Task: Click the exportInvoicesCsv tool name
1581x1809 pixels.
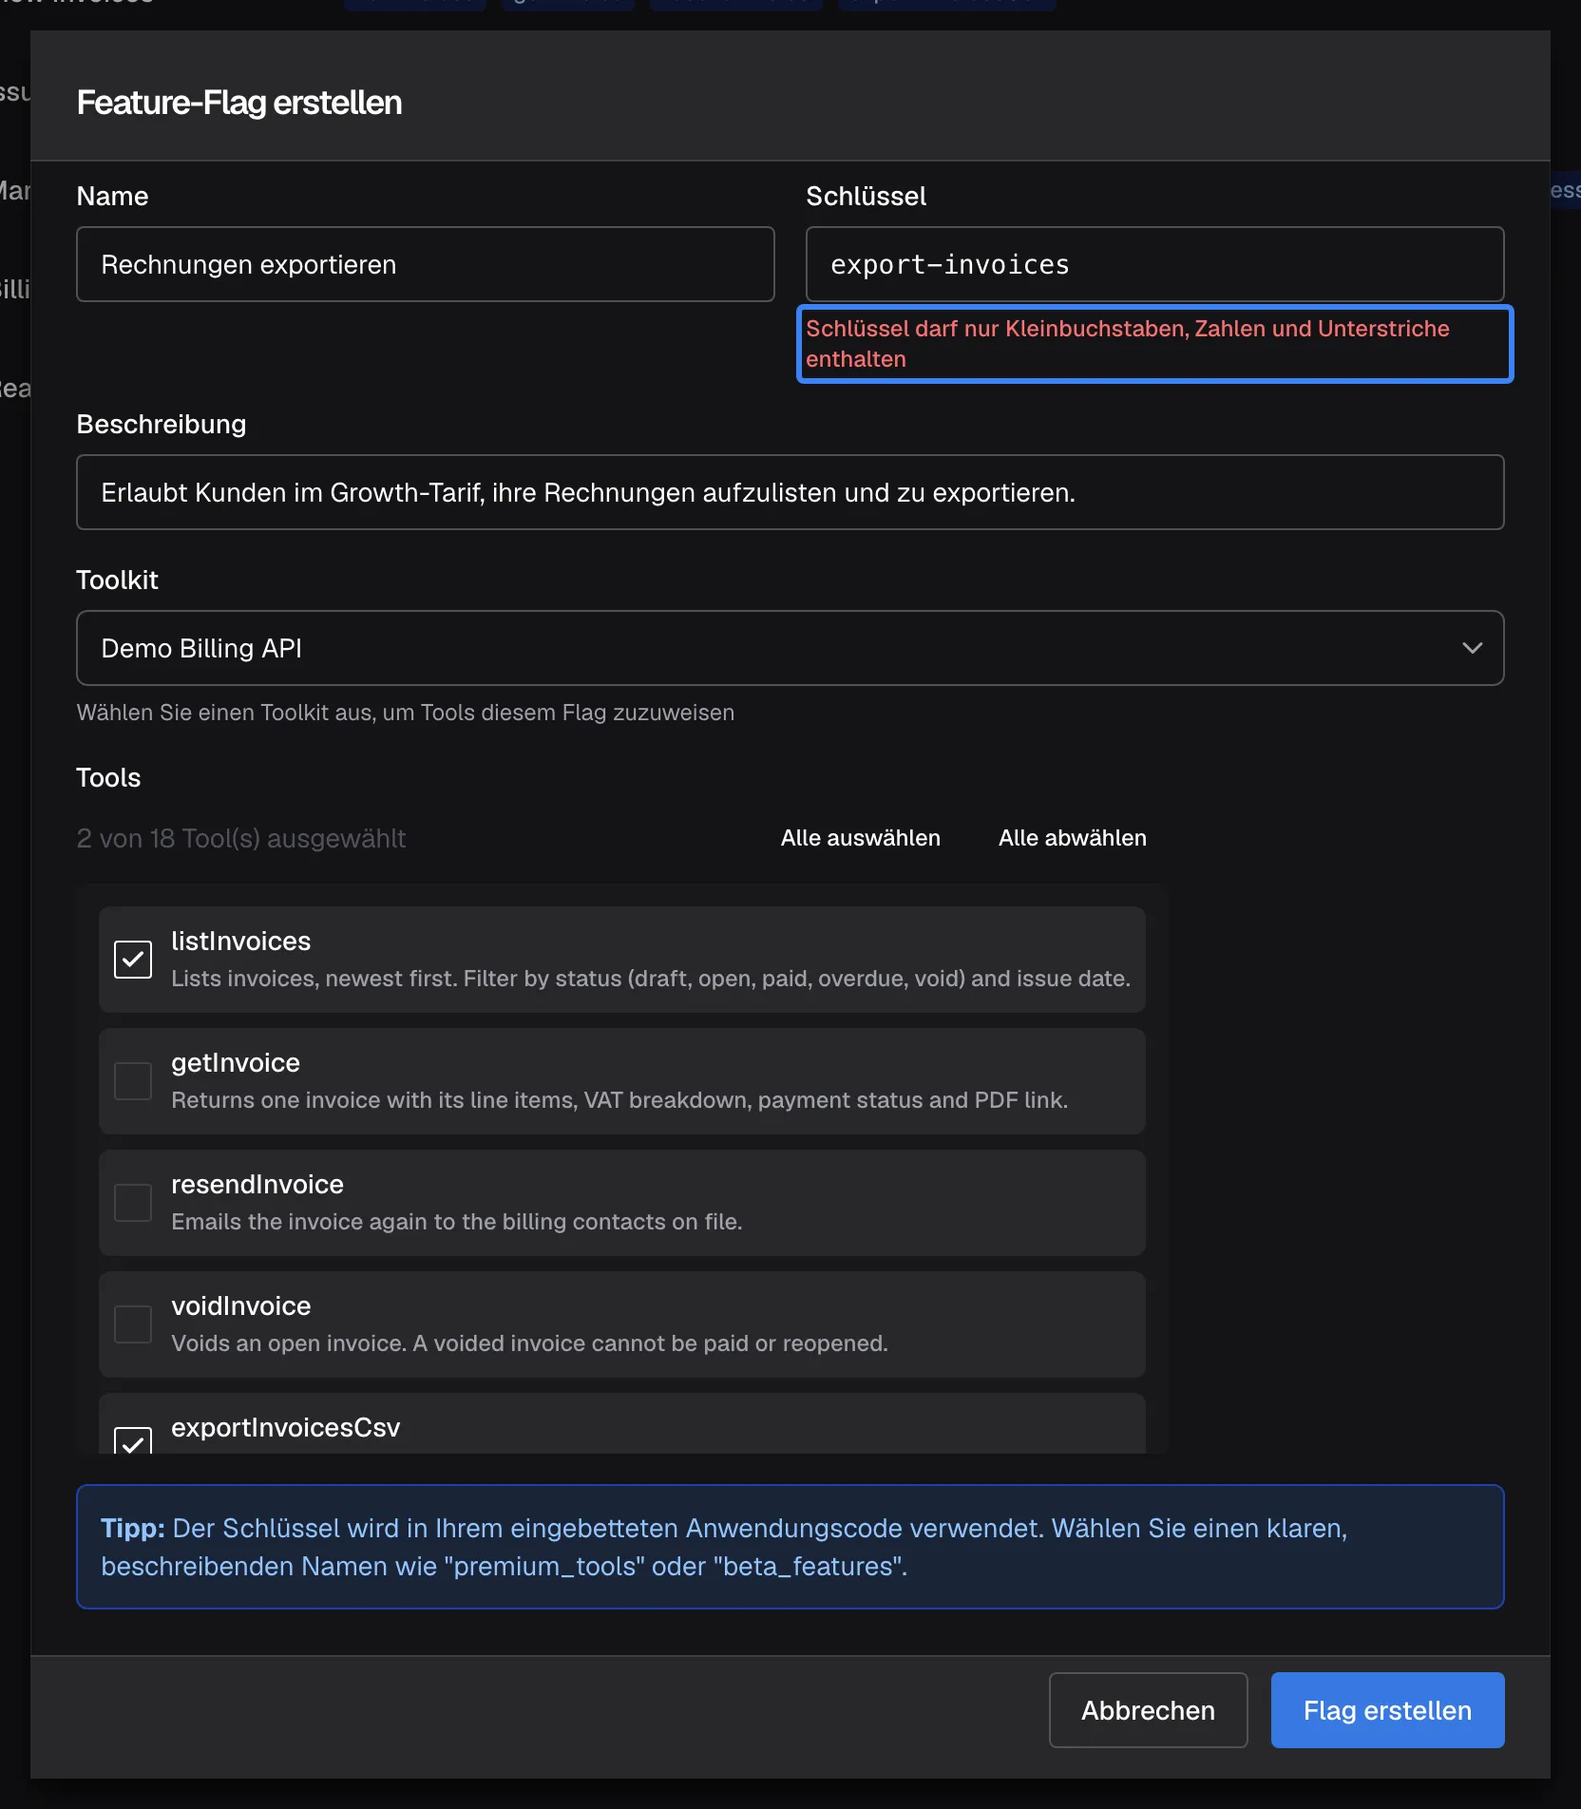Action: 286,1427
